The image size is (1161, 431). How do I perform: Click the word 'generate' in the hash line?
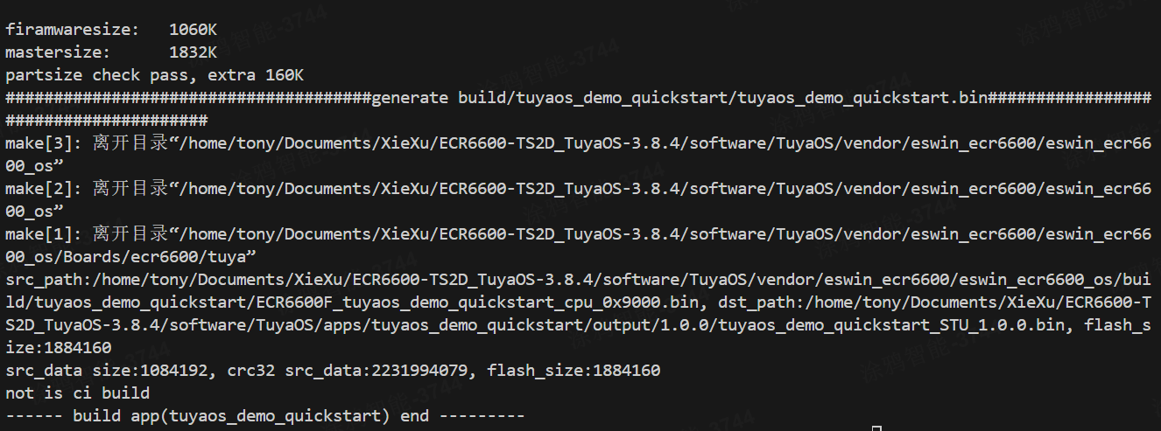410,97
